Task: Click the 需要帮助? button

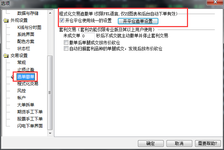Action: pos(208,143)
